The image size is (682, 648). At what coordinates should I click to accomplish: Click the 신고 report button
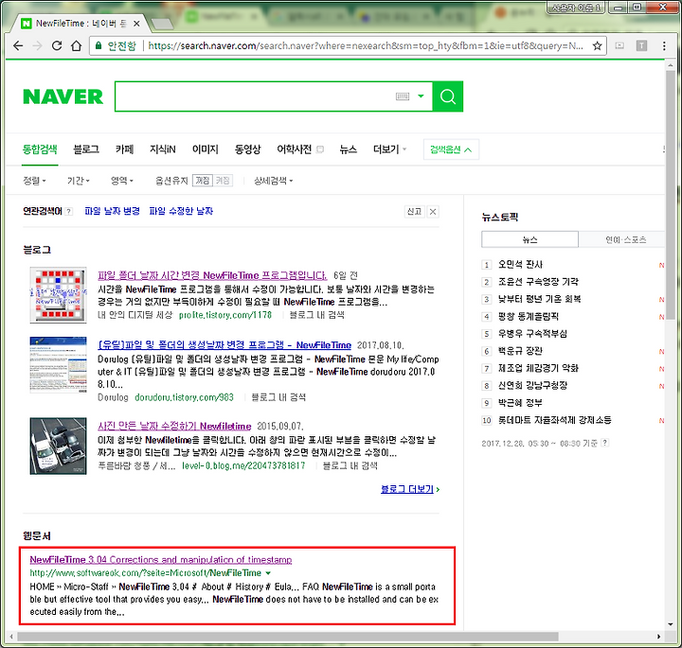point(414,212)
